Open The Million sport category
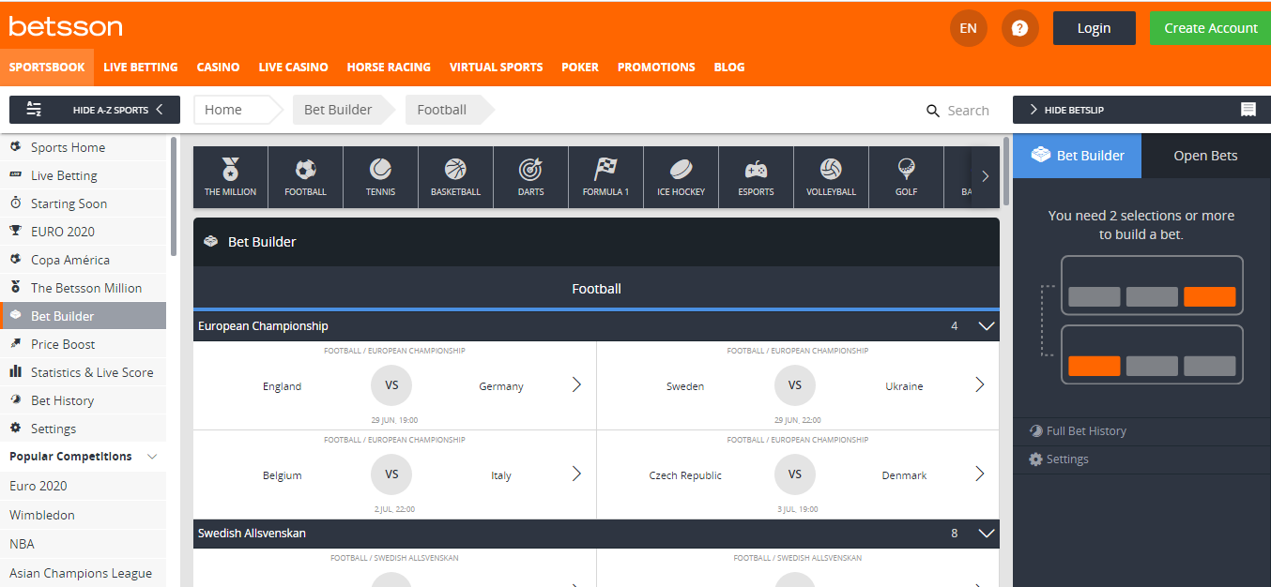This screenshot has width=1271, height=587. click(x=230, y=176)
